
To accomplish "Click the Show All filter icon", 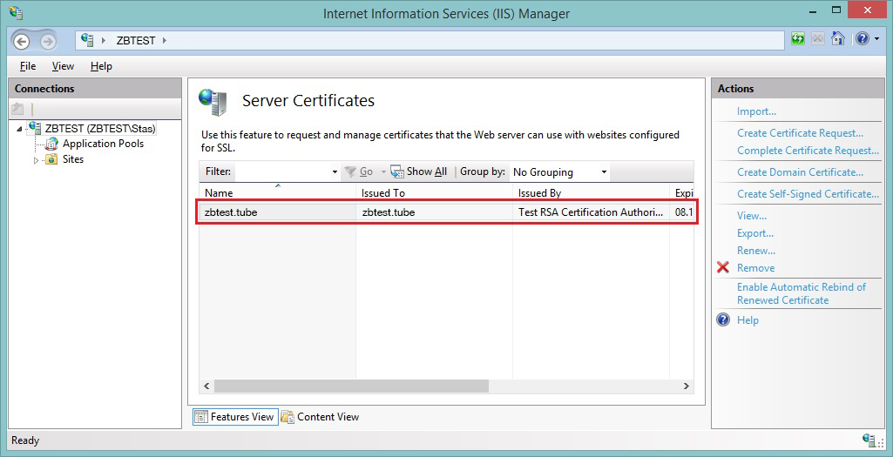I will coord(397,171).
